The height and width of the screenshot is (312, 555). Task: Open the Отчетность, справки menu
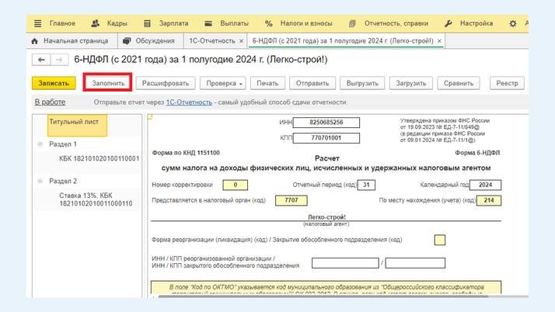[396, 24]
